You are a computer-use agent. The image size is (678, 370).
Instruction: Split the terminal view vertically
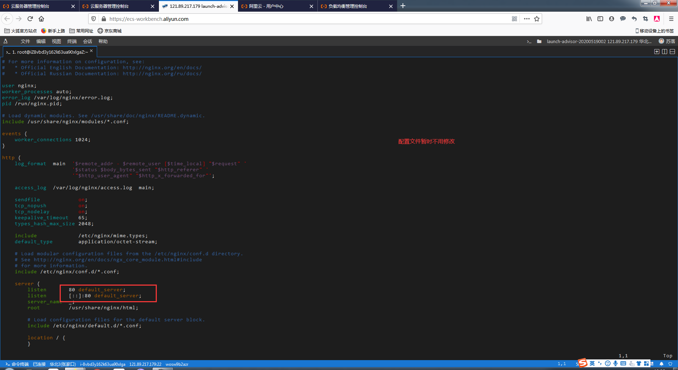pyautogui.click(x=665, y=52)
